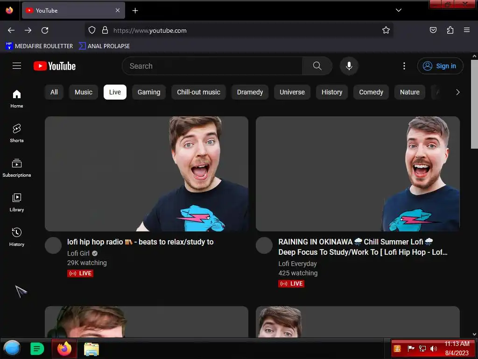Click the search magnifier button
Image resolution: width=478 pixels, height=359 pixels.
[x=317, y=66]
